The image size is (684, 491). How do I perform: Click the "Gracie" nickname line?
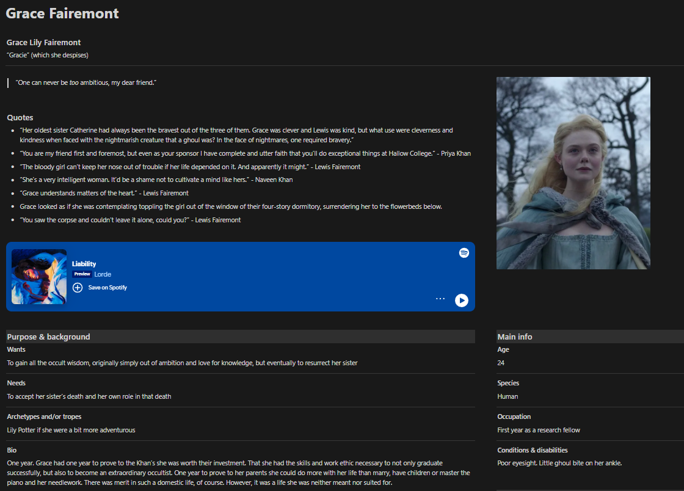(48, 55)
